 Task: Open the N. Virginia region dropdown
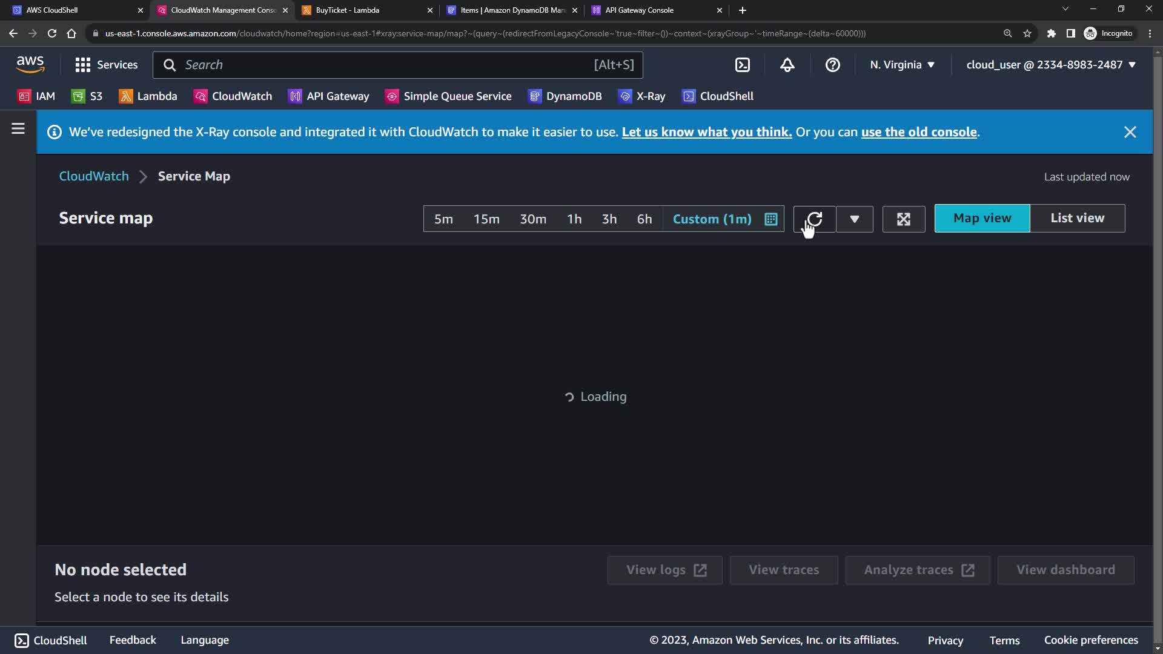(x=902, y=65)
